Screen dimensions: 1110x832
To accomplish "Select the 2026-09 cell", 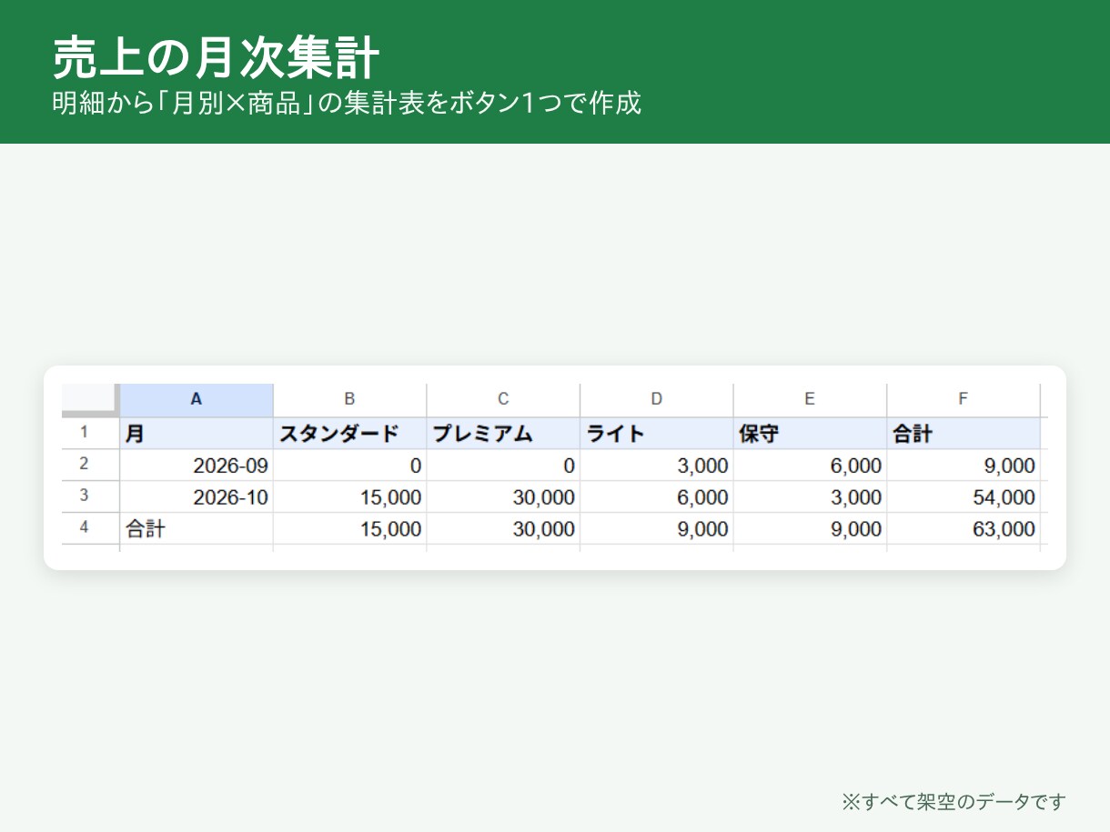I will 197,466.
